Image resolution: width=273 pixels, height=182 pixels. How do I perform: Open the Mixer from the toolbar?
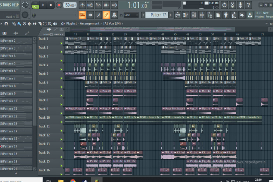[201, 15]
